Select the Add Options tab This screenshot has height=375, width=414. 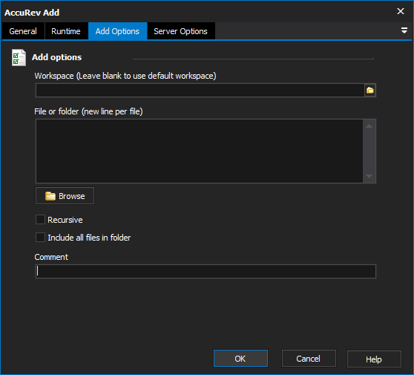tap(117, 31)
